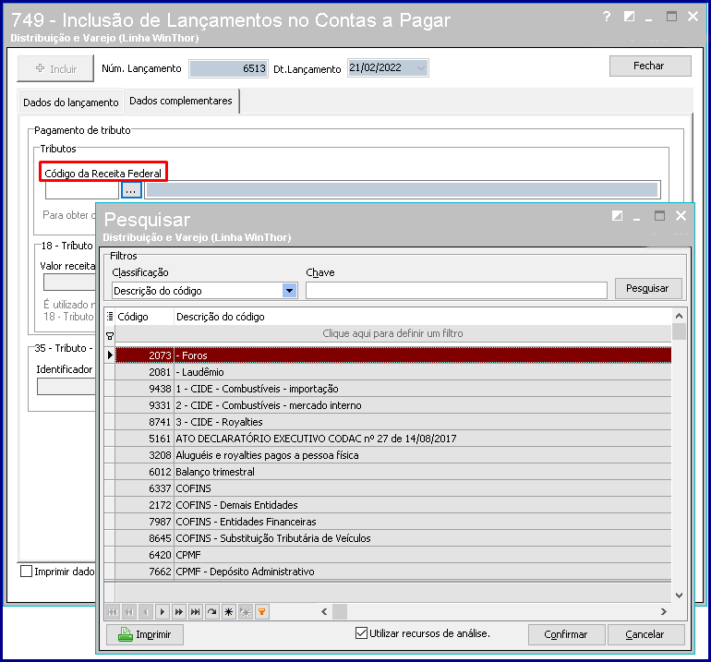Select COFINS - Substituição Tributária de Veículos row
Screen dimensions: 711x662
pyautogui.click(x=393, y=538)
